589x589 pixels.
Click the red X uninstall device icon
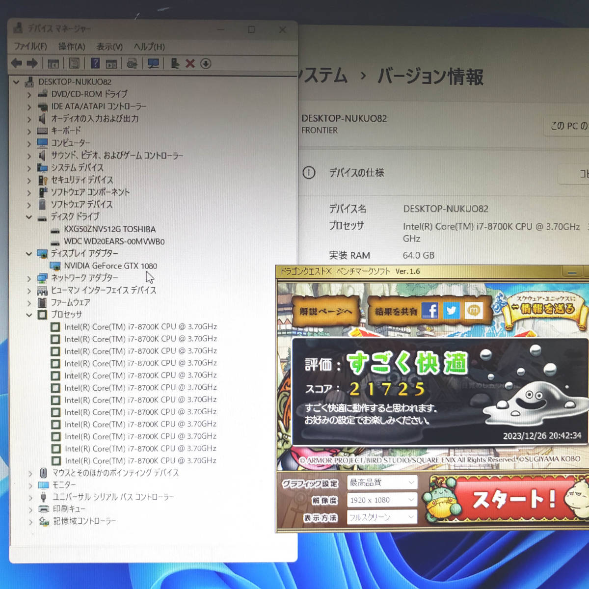[x=190, y=64]
